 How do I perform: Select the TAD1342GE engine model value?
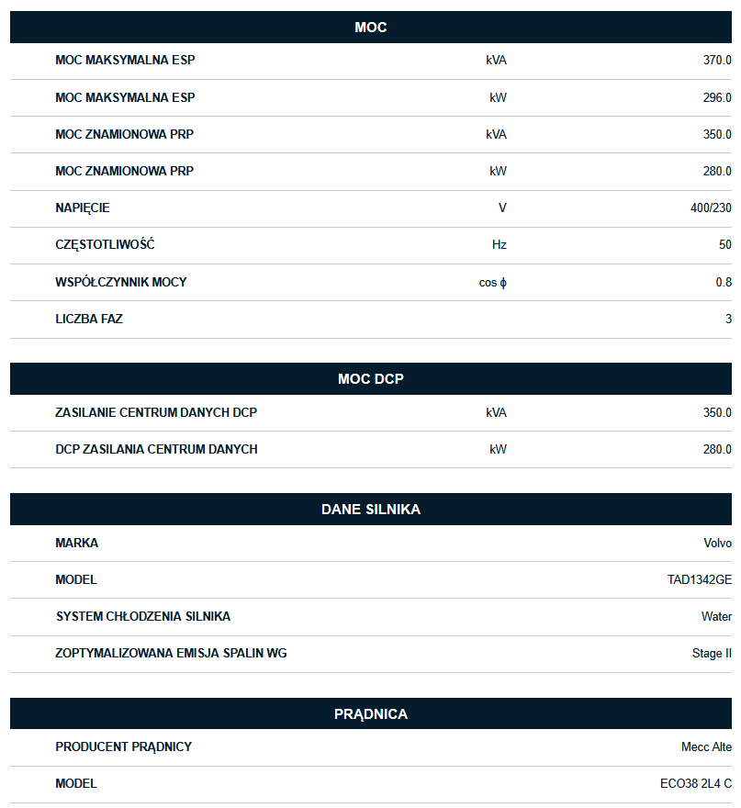coord(699,580)
